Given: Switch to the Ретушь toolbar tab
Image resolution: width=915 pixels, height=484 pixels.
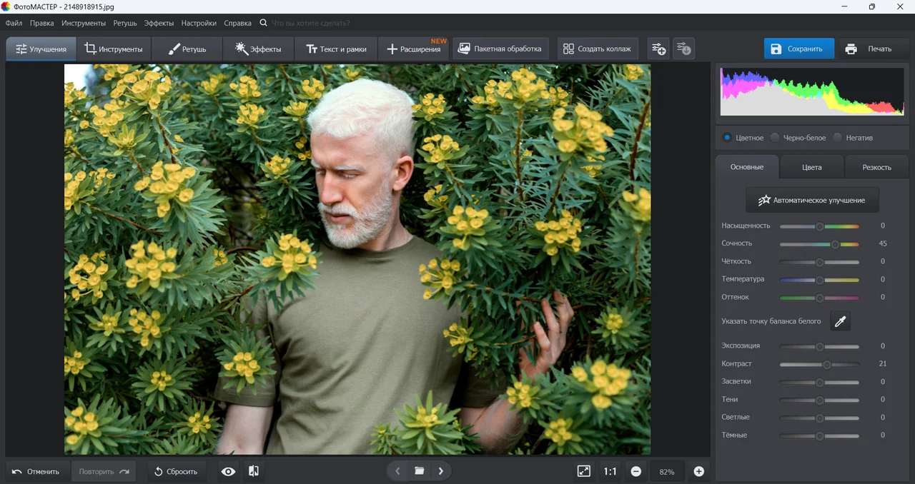Looking at the screenshot, I should pos(187,49).
